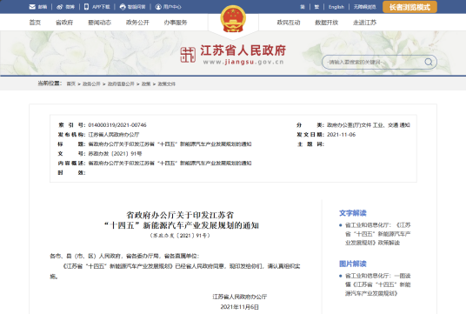The image size is (466, 314).
Task: Click the 文字解读 section heading
Action: click(353, 213)
